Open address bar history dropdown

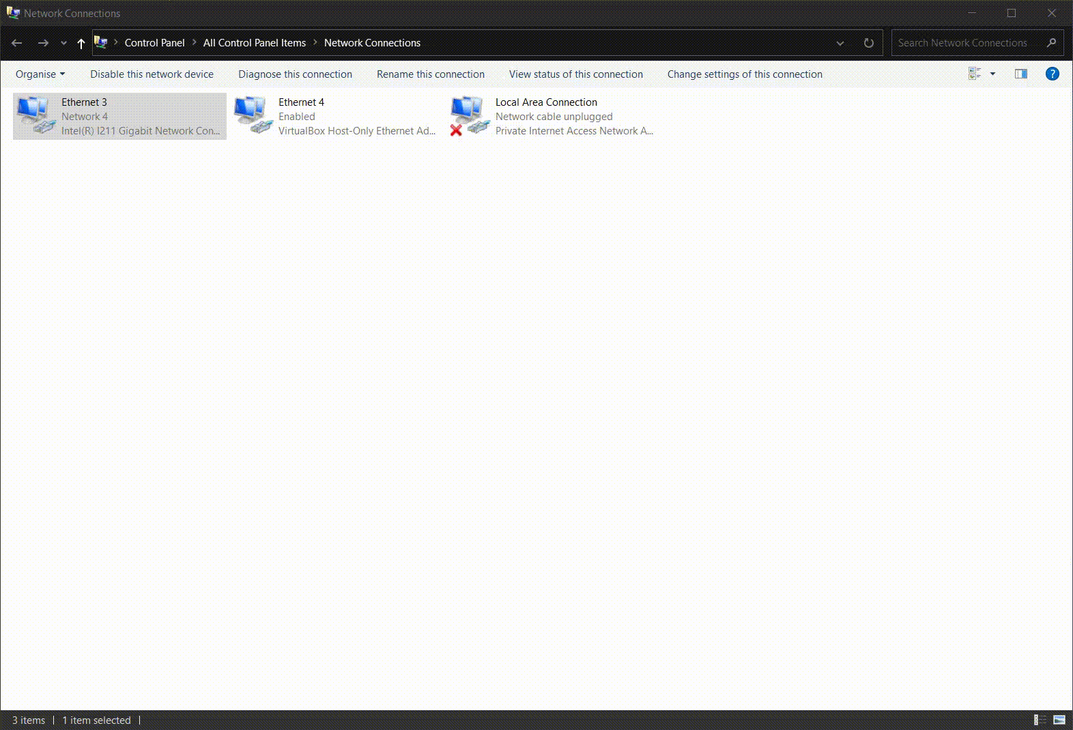pyautogui.click(x=840, y=43)
